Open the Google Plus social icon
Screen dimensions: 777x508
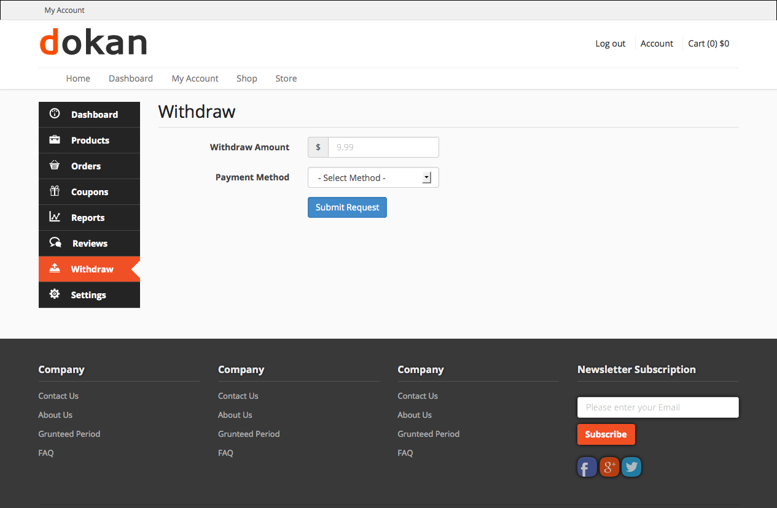click(x=609, y=468)
